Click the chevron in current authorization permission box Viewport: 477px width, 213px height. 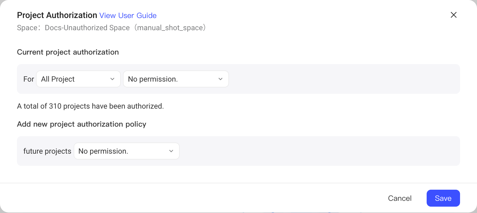220,79
